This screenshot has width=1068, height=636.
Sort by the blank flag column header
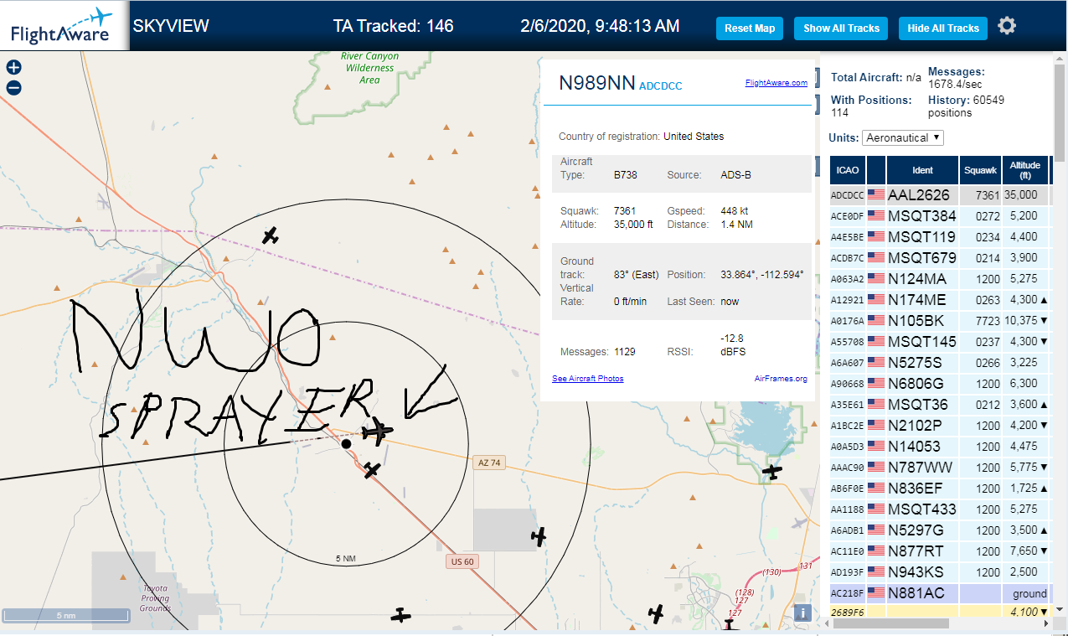[876, 170]
